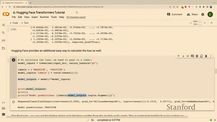This screenshot has width=217, height=122.
Task: Click the model_outputs = model(**model_inputs) line
Action: coord(44,79)
